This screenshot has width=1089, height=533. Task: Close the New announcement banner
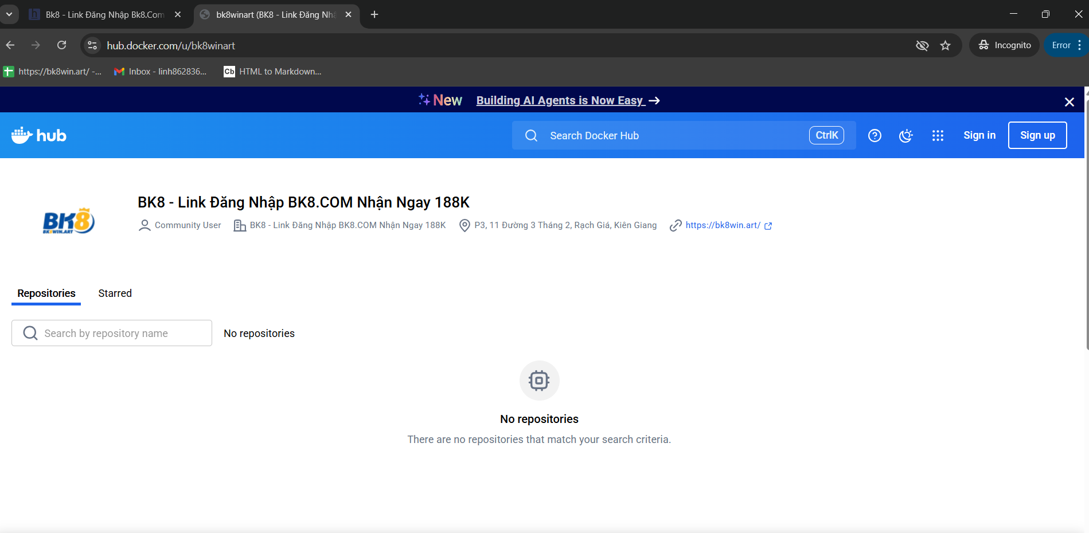point(1069,101)
